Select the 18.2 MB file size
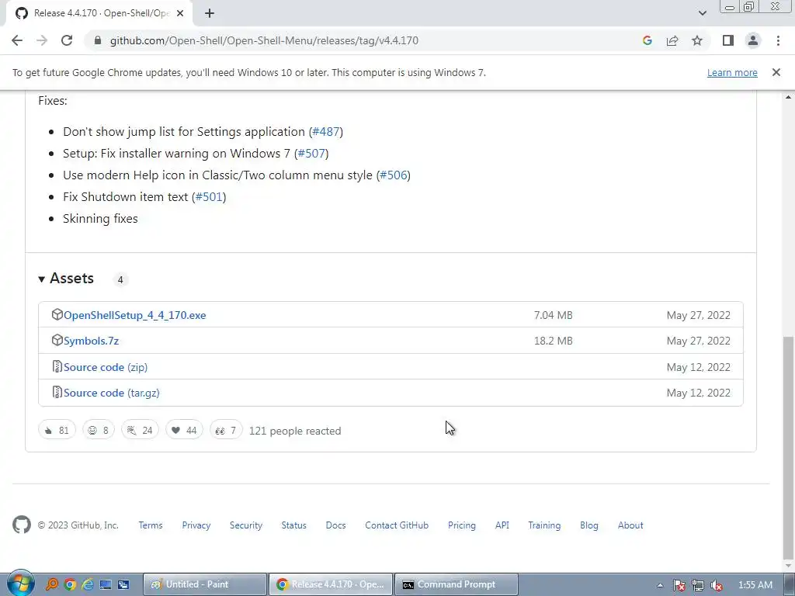The image size is (795, 596). [x=553, y=341]
